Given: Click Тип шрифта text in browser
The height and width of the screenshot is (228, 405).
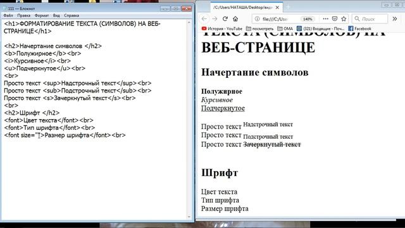Looking at the screenshot, I should click(220, 200).
